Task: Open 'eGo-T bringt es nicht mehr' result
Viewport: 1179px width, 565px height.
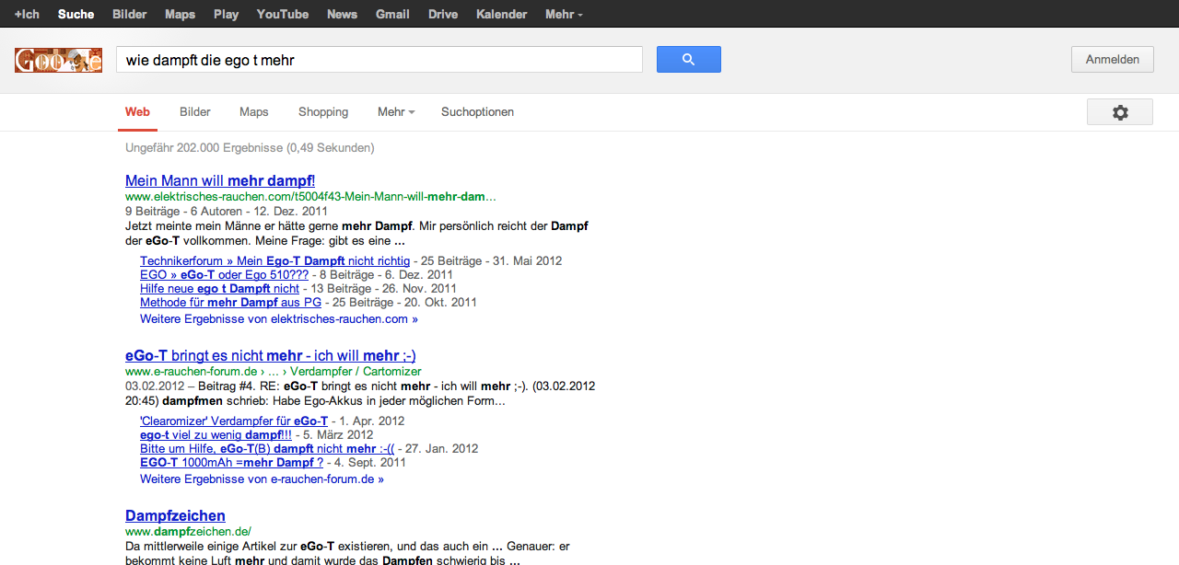Action: coord(271,355)
